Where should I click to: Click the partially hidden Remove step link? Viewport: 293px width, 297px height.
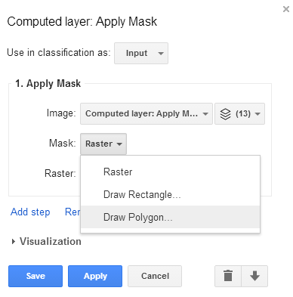[x=72, y=212]
